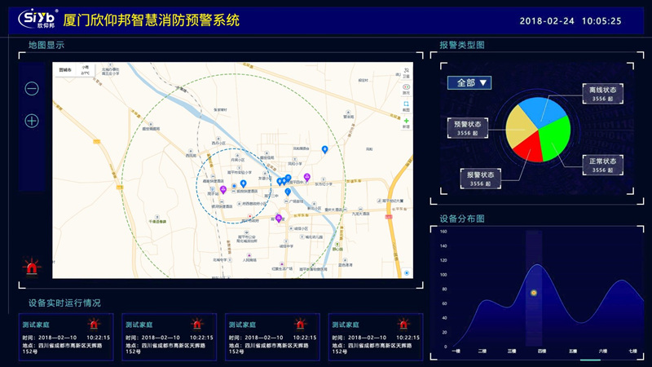
Task: Click the 预警状态 legend label
Action: coord(467,128)
